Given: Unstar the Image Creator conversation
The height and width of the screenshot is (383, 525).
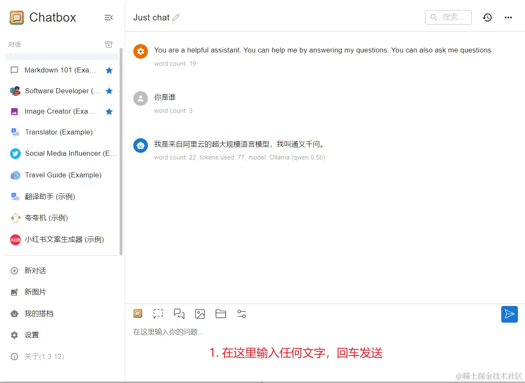Looking at the screenshot, I should 109,112.
